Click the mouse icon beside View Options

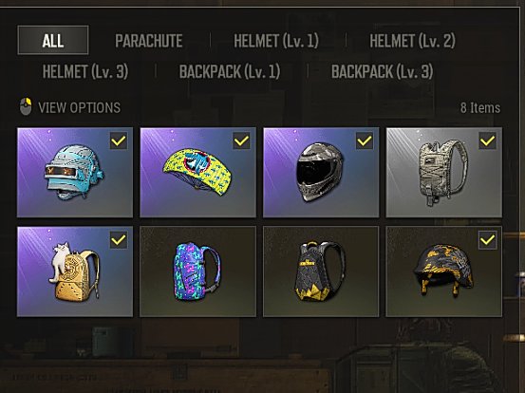pos(26,106)
